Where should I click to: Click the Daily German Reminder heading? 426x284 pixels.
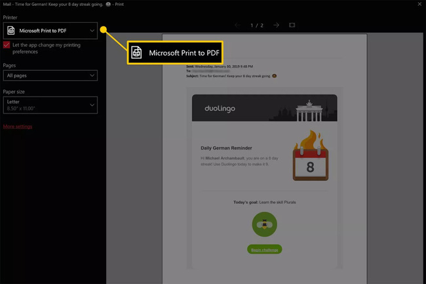[226, 148]
